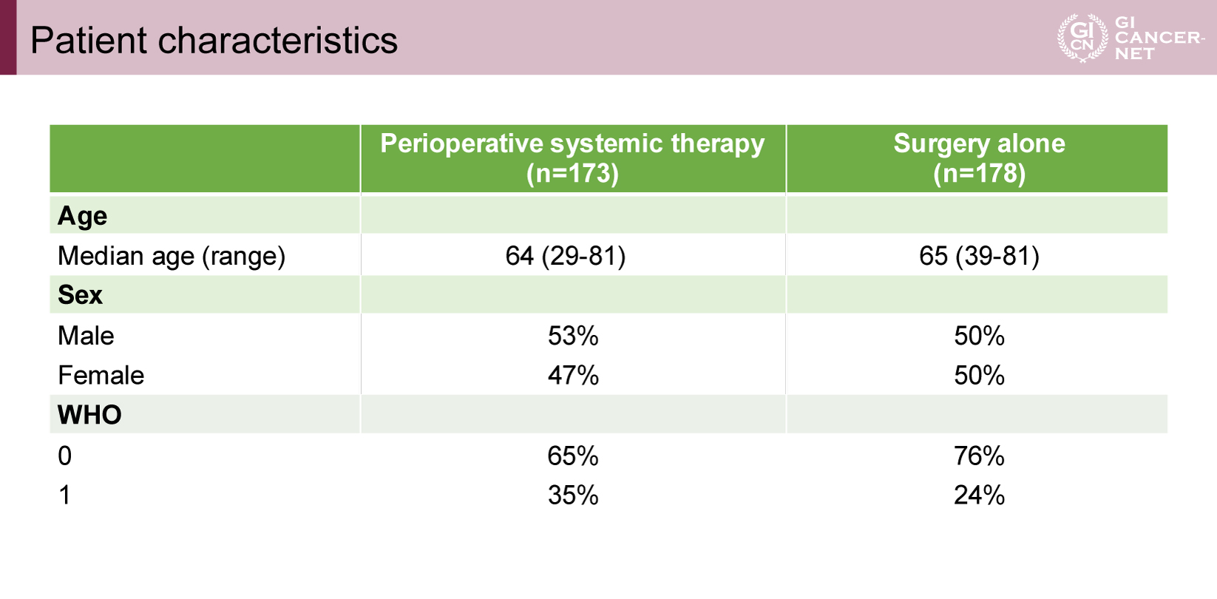This screenshot has width=1217, height=599.
Task: Click the empty green header cell
Action: click(205, 158)
